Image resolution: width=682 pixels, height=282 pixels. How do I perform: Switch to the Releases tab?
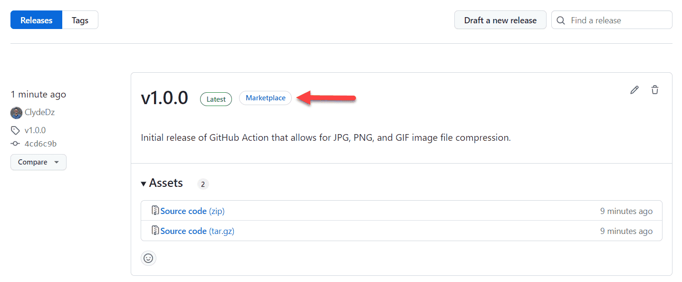(x=37, y=20)
